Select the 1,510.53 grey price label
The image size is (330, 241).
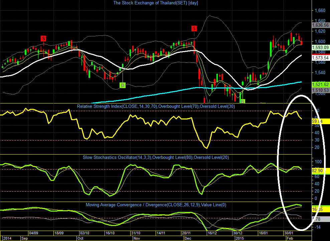pos(320,90)
